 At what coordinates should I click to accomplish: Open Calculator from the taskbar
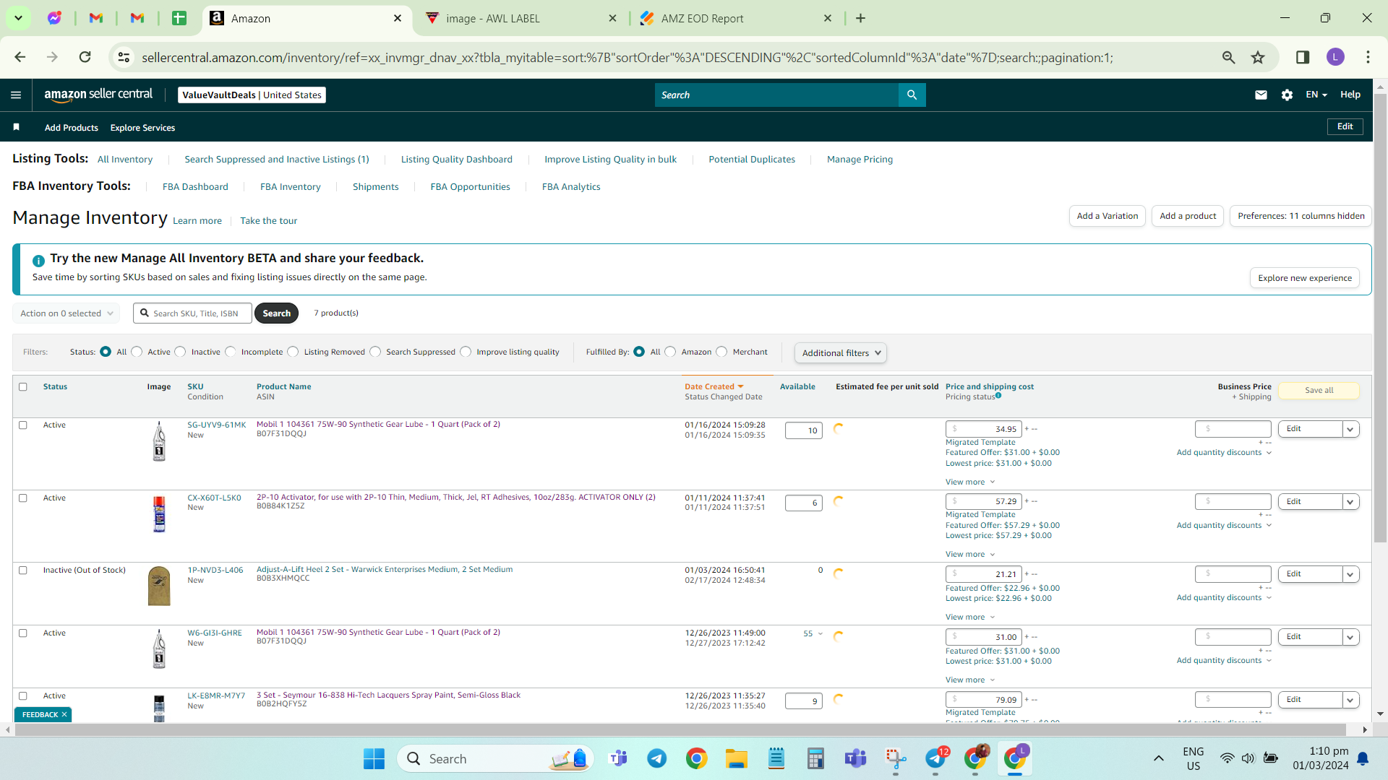click(x=815, y=758)
